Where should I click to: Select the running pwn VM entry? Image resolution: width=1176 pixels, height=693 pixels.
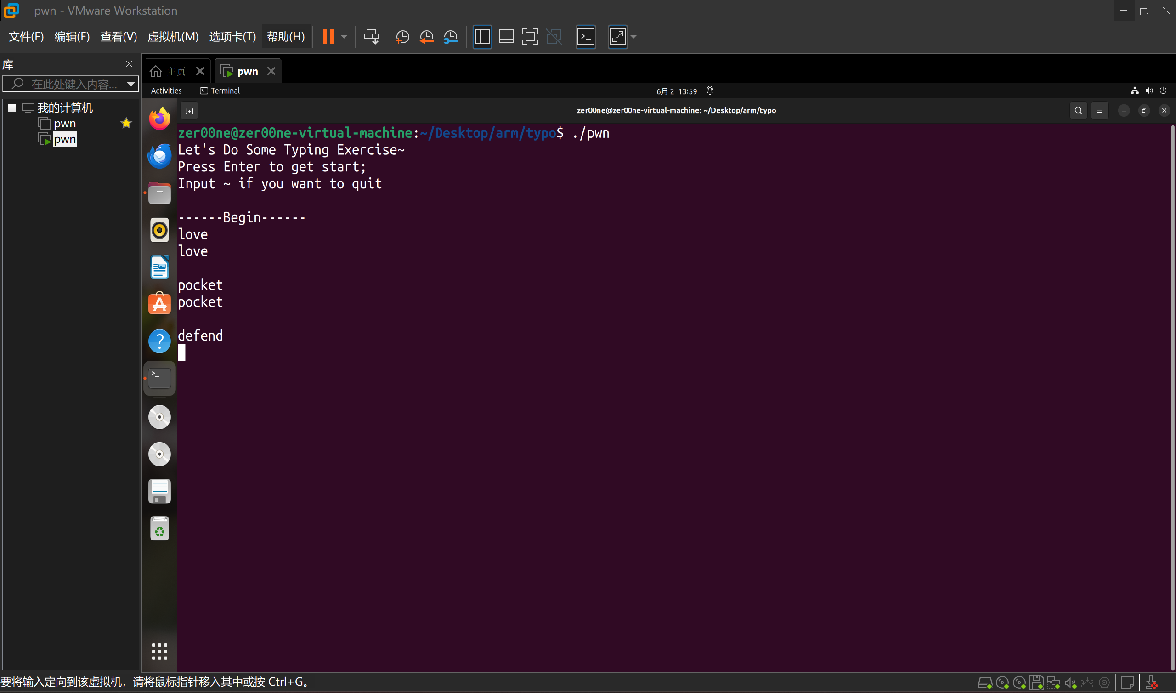click(x=64, y=139)
